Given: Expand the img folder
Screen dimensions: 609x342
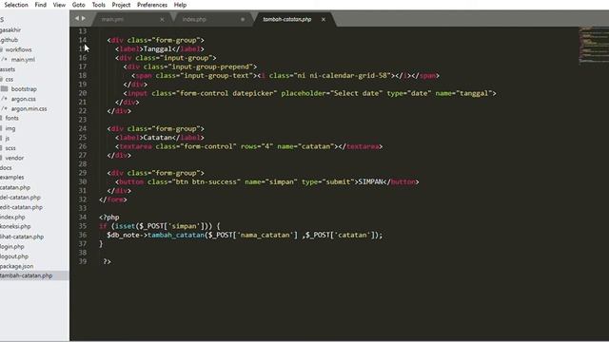Looking at the screenshot, I should (x=10, y=128).
